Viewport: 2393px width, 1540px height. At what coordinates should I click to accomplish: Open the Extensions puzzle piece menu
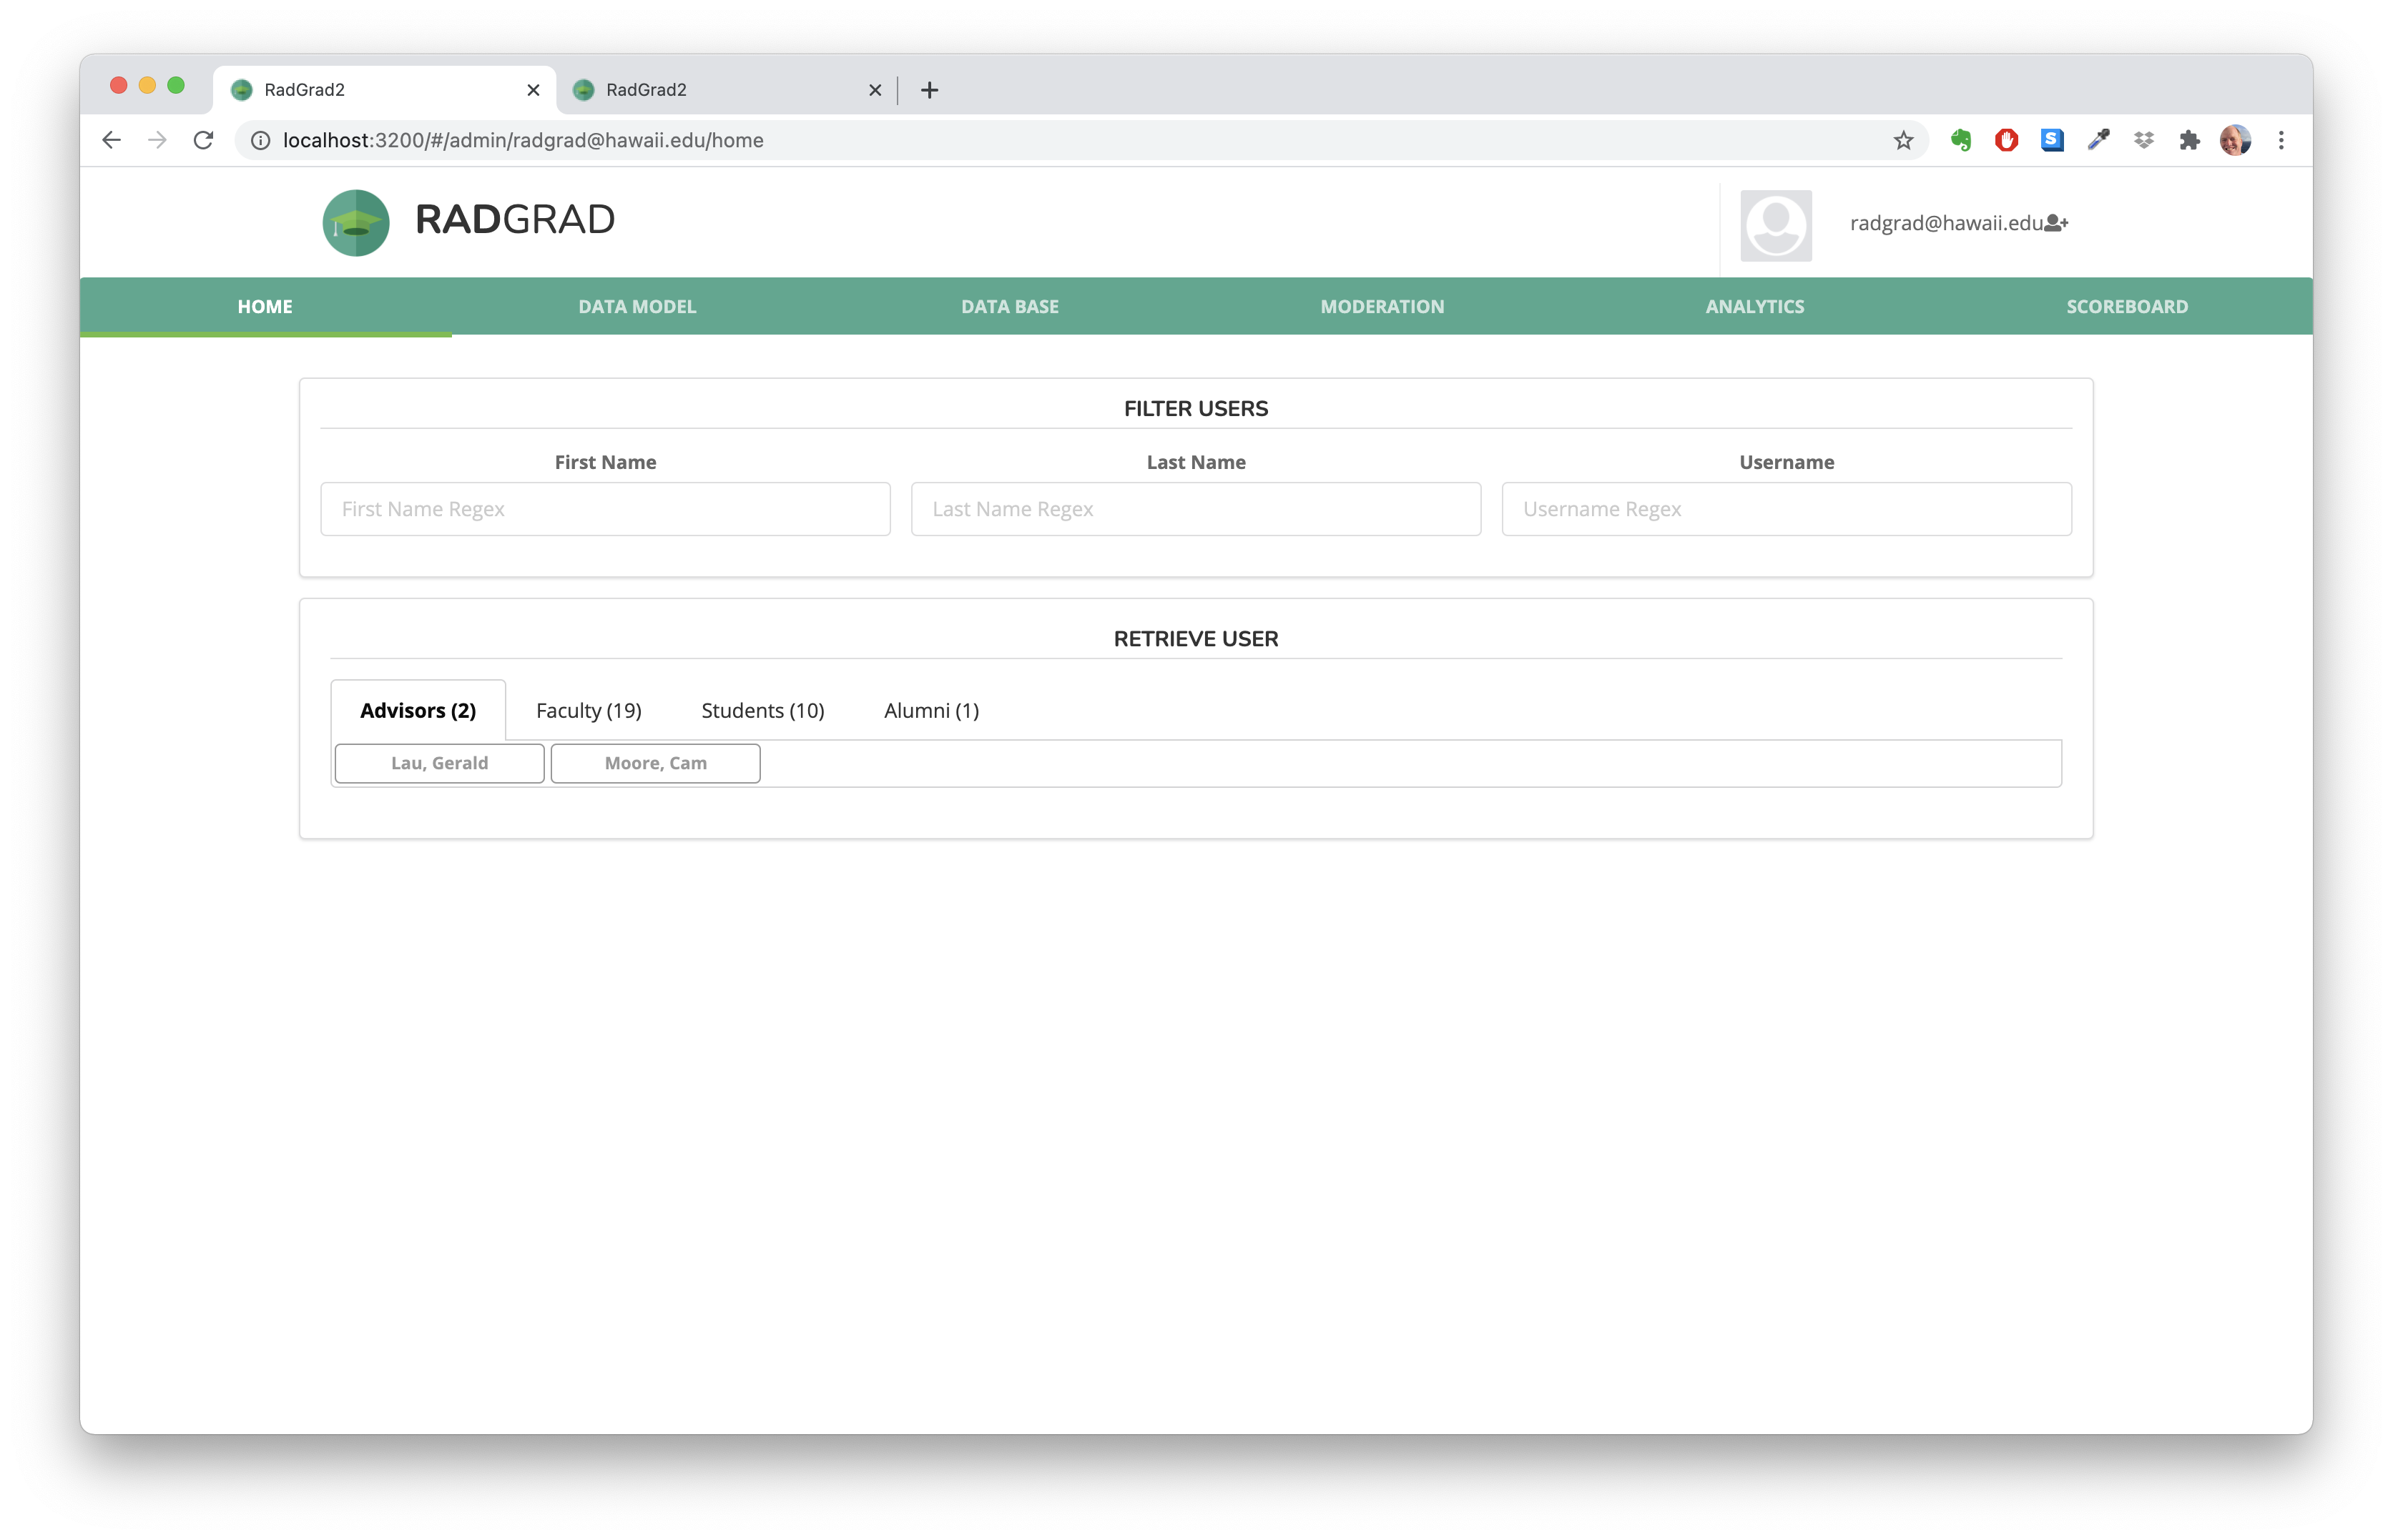[2189, 140]
